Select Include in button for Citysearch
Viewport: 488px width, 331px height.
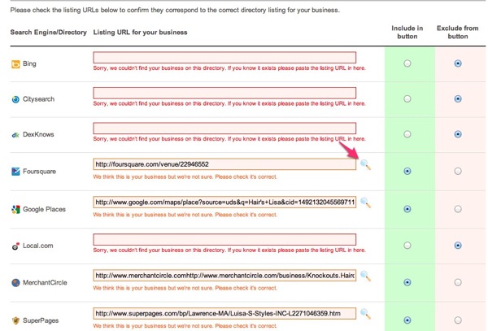pyautogui.click(x=407, y=99)
